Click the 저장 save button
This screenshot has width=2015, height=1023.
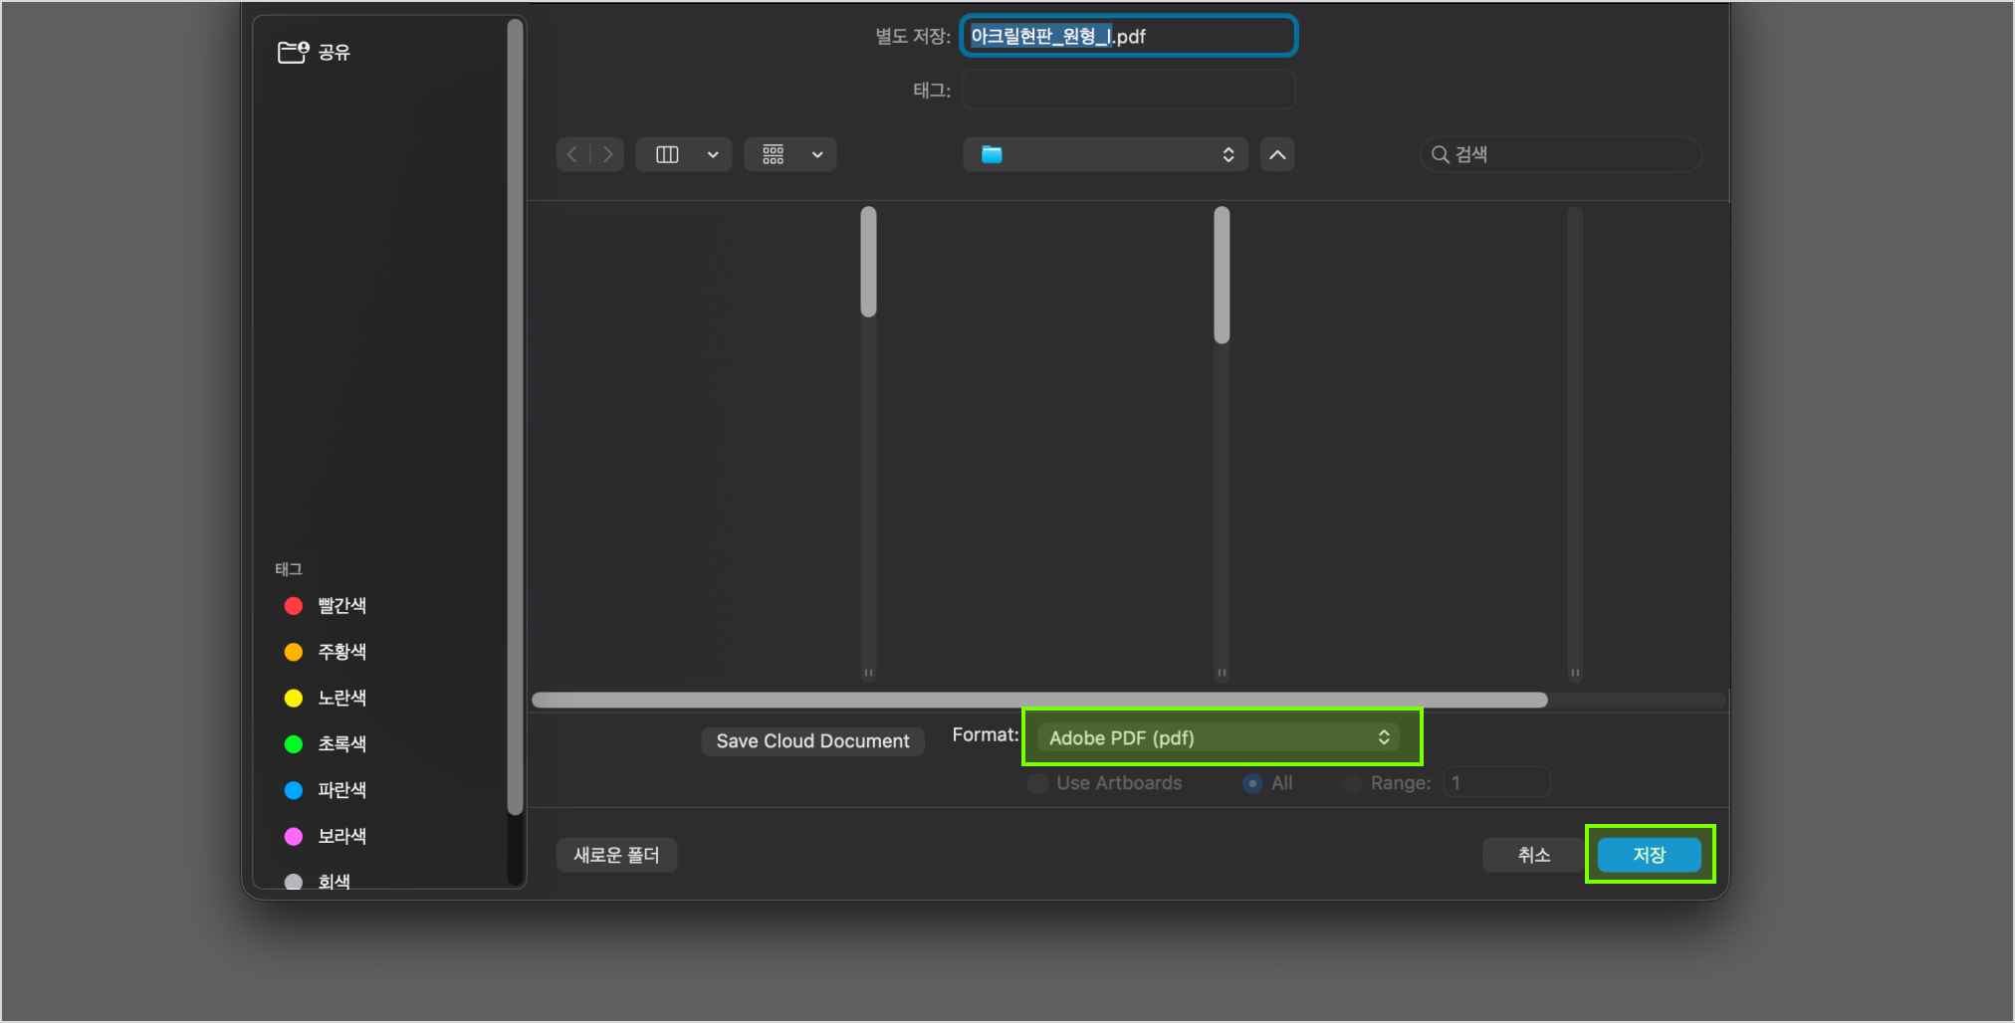pyautogui.click(x=1649, y=855)
